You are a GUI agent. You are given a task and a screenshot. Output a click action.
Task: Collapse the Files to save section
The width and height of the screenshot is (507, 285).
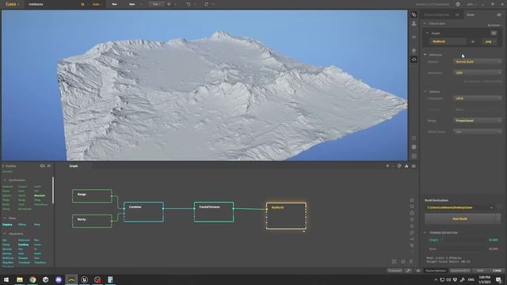425,23
